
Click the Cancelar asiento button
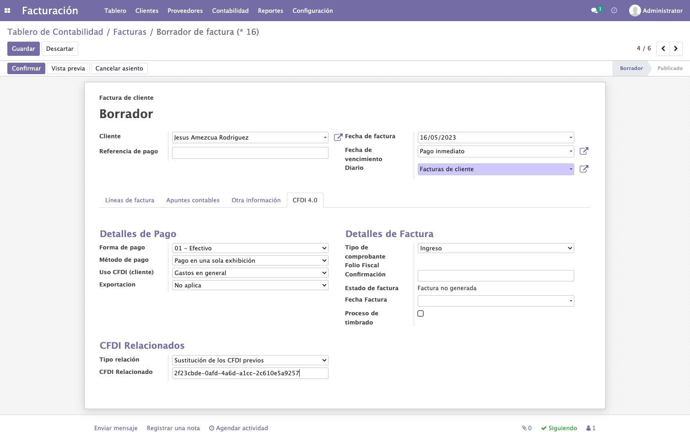tap(119, 68)
